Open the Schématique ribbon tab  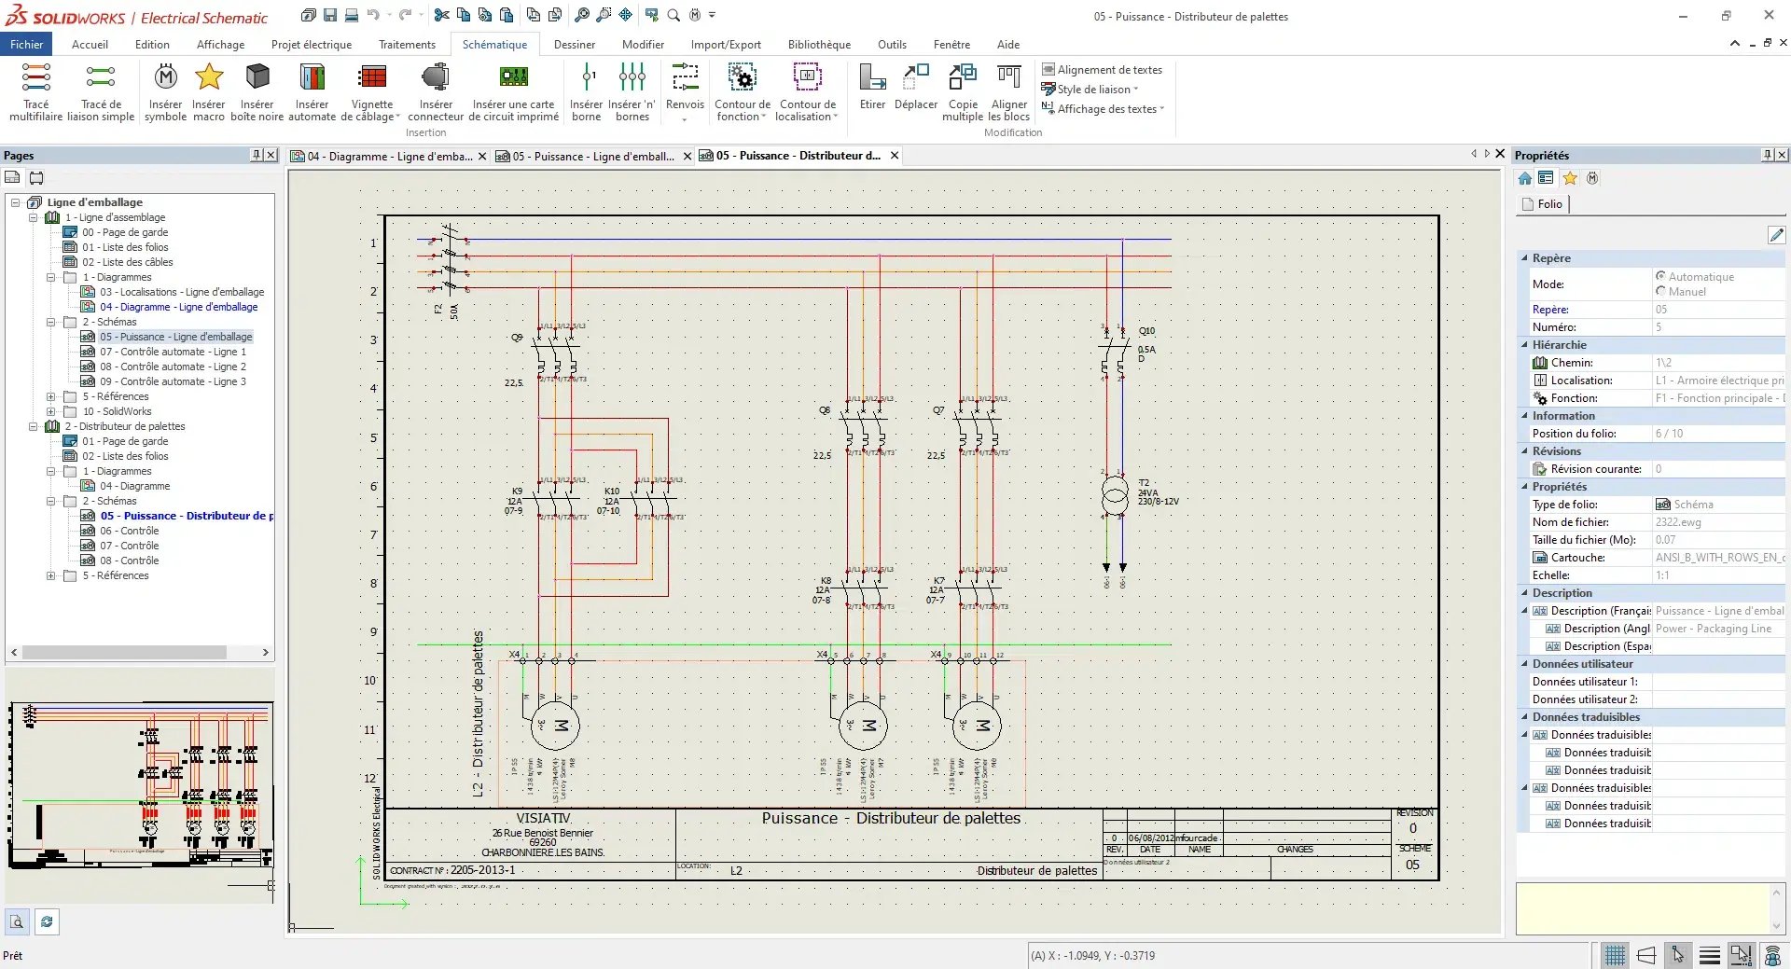[x=494, y=45]
